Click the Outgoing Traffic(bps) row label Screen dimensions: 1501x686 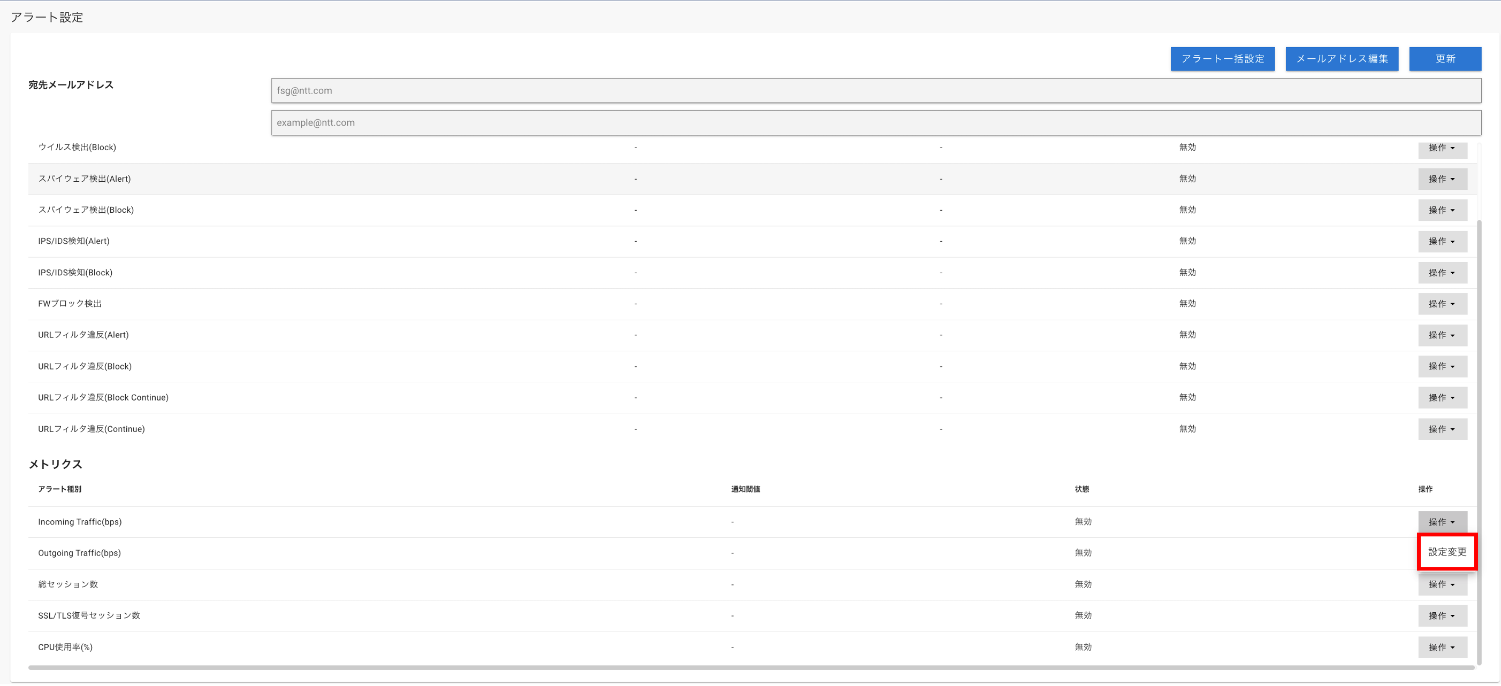point(79,553)
